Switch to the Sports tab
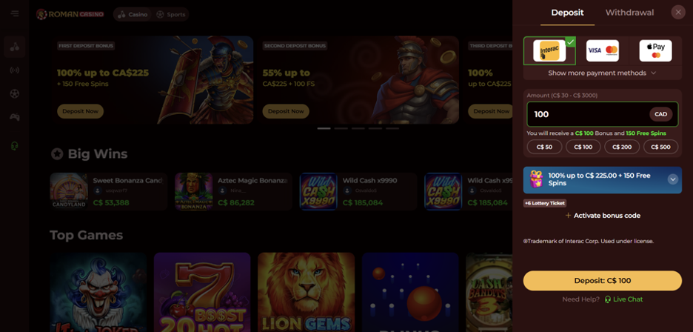693x332 pixels. (x=171, y=15)
